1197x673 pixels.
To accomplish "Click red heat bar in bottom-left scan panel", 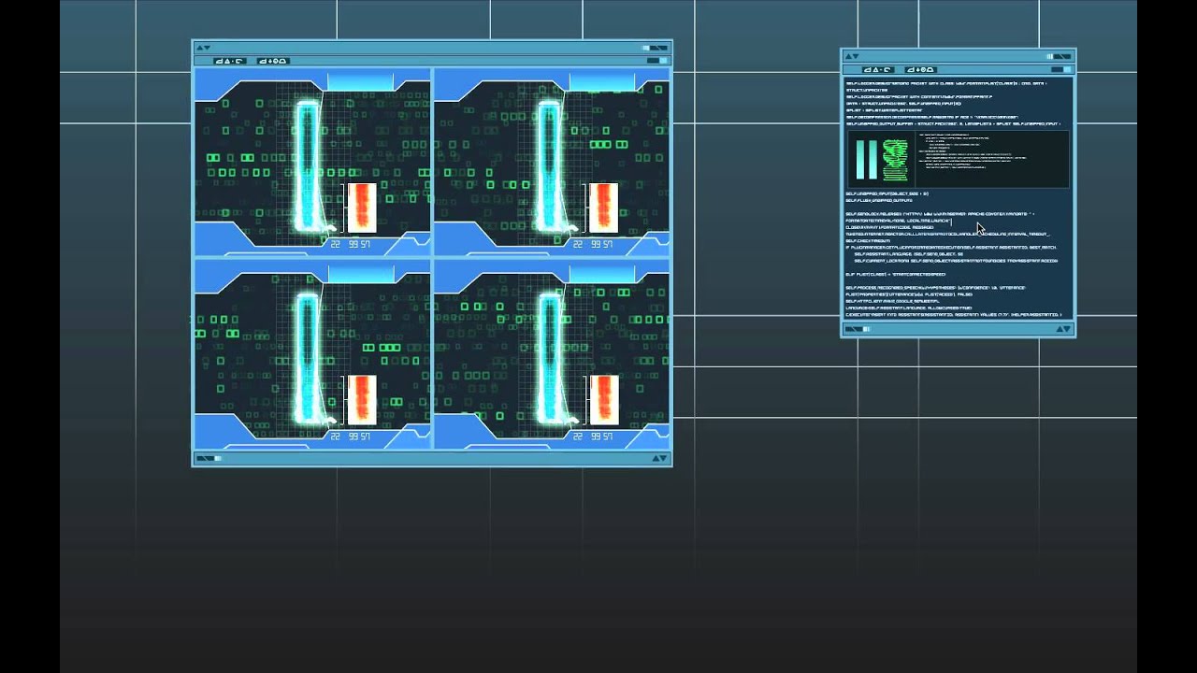I will (363, 400).
